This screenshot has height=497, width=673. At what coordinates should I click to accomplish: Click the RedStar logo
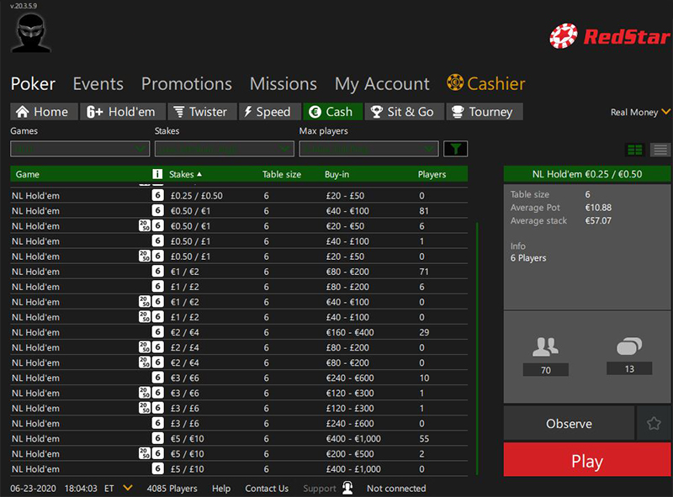pyautogui.click(x=609, y=36)
